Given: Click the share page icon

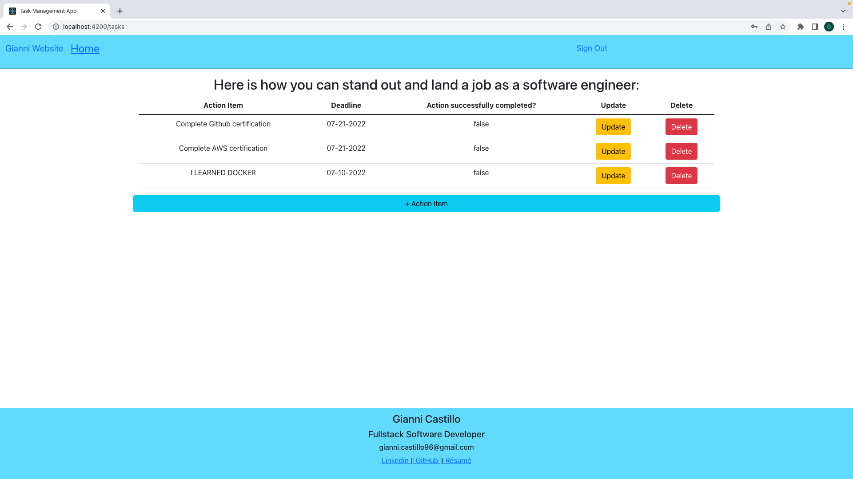Looking at the screenshot, I should [769, 27].
